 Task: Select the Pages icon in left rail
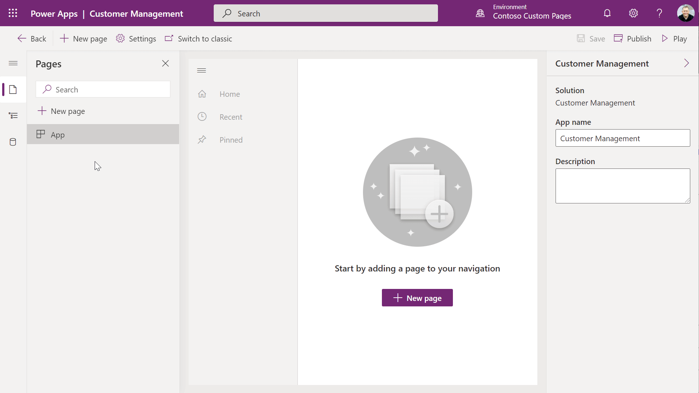[x=13, y=89]
